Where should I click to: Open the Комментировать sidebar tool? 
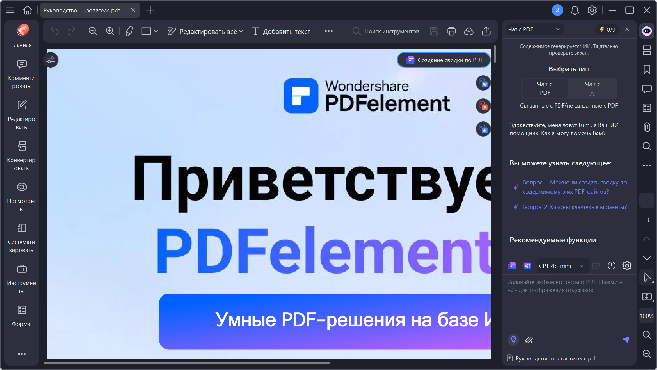[21, 74]
